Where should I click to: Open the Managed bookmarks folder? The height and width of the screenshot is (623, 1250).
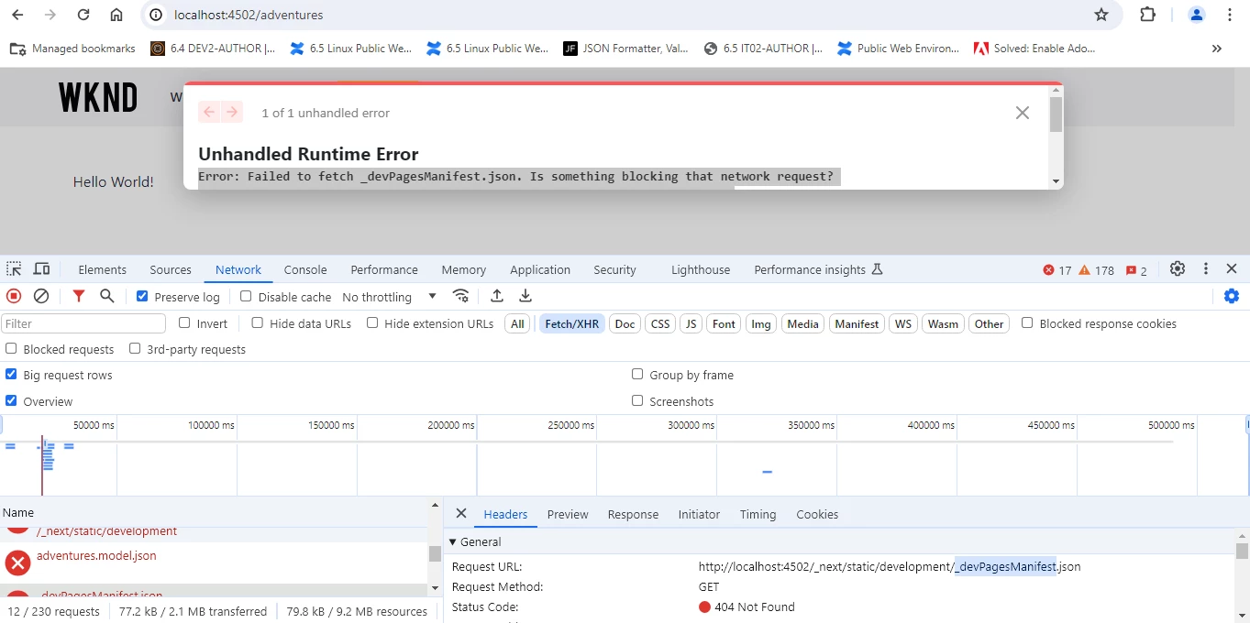pyautogui.click(x=72, y=49)
